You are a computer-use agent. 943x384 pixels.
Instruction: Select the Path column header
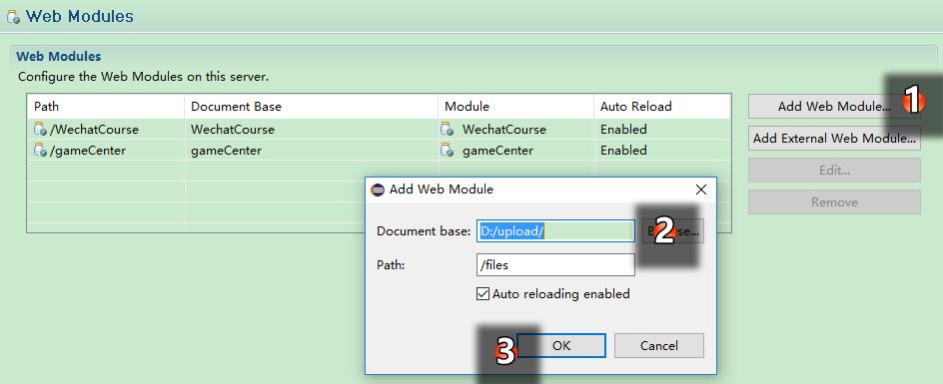(x=106, y=107)
